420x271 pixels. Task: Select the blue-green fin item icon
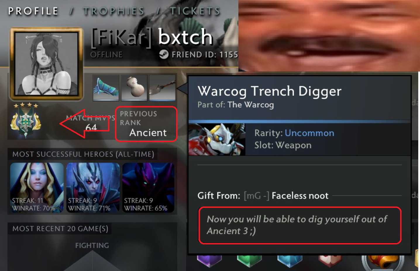point(106,88)
